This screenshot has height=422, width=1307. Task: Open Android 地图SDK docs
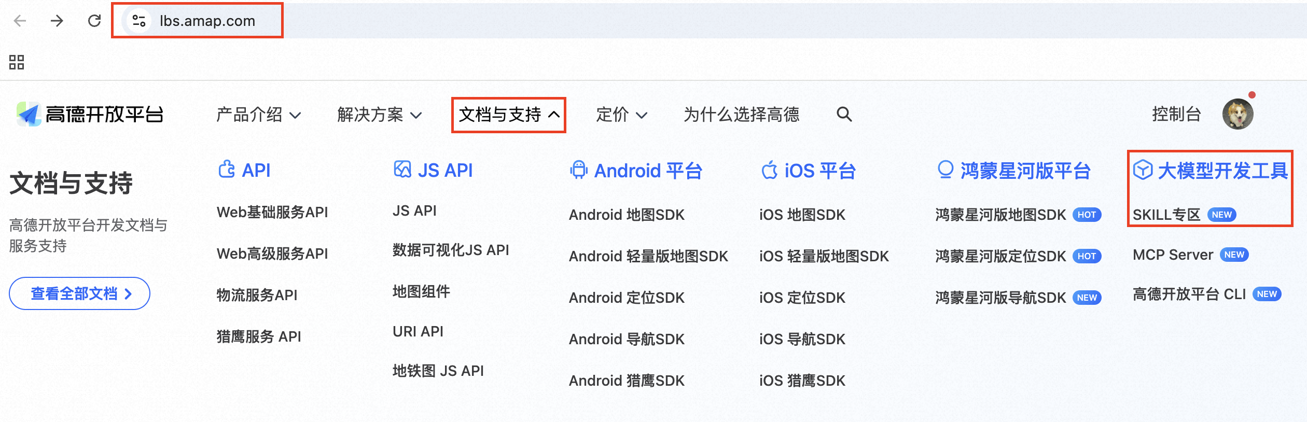tap(627, 215)
